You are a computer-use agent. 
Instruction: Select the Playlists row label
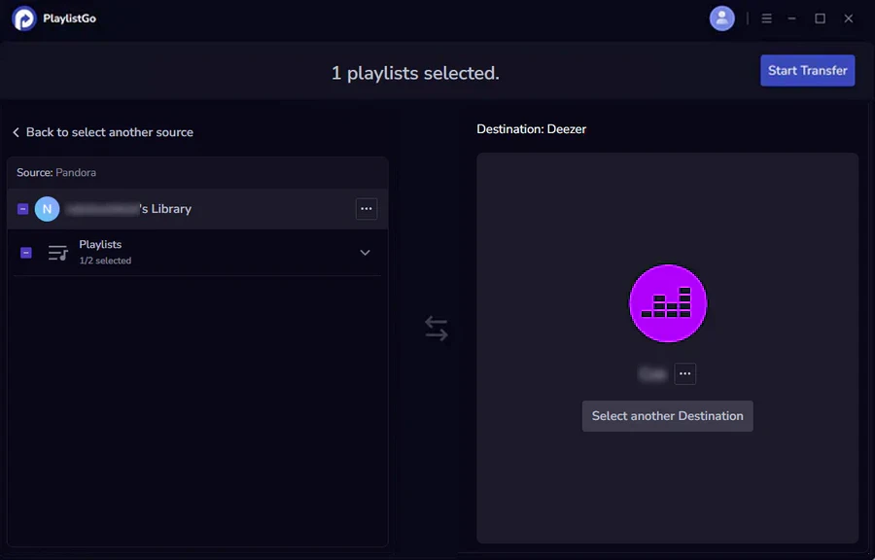click(100, 244)
